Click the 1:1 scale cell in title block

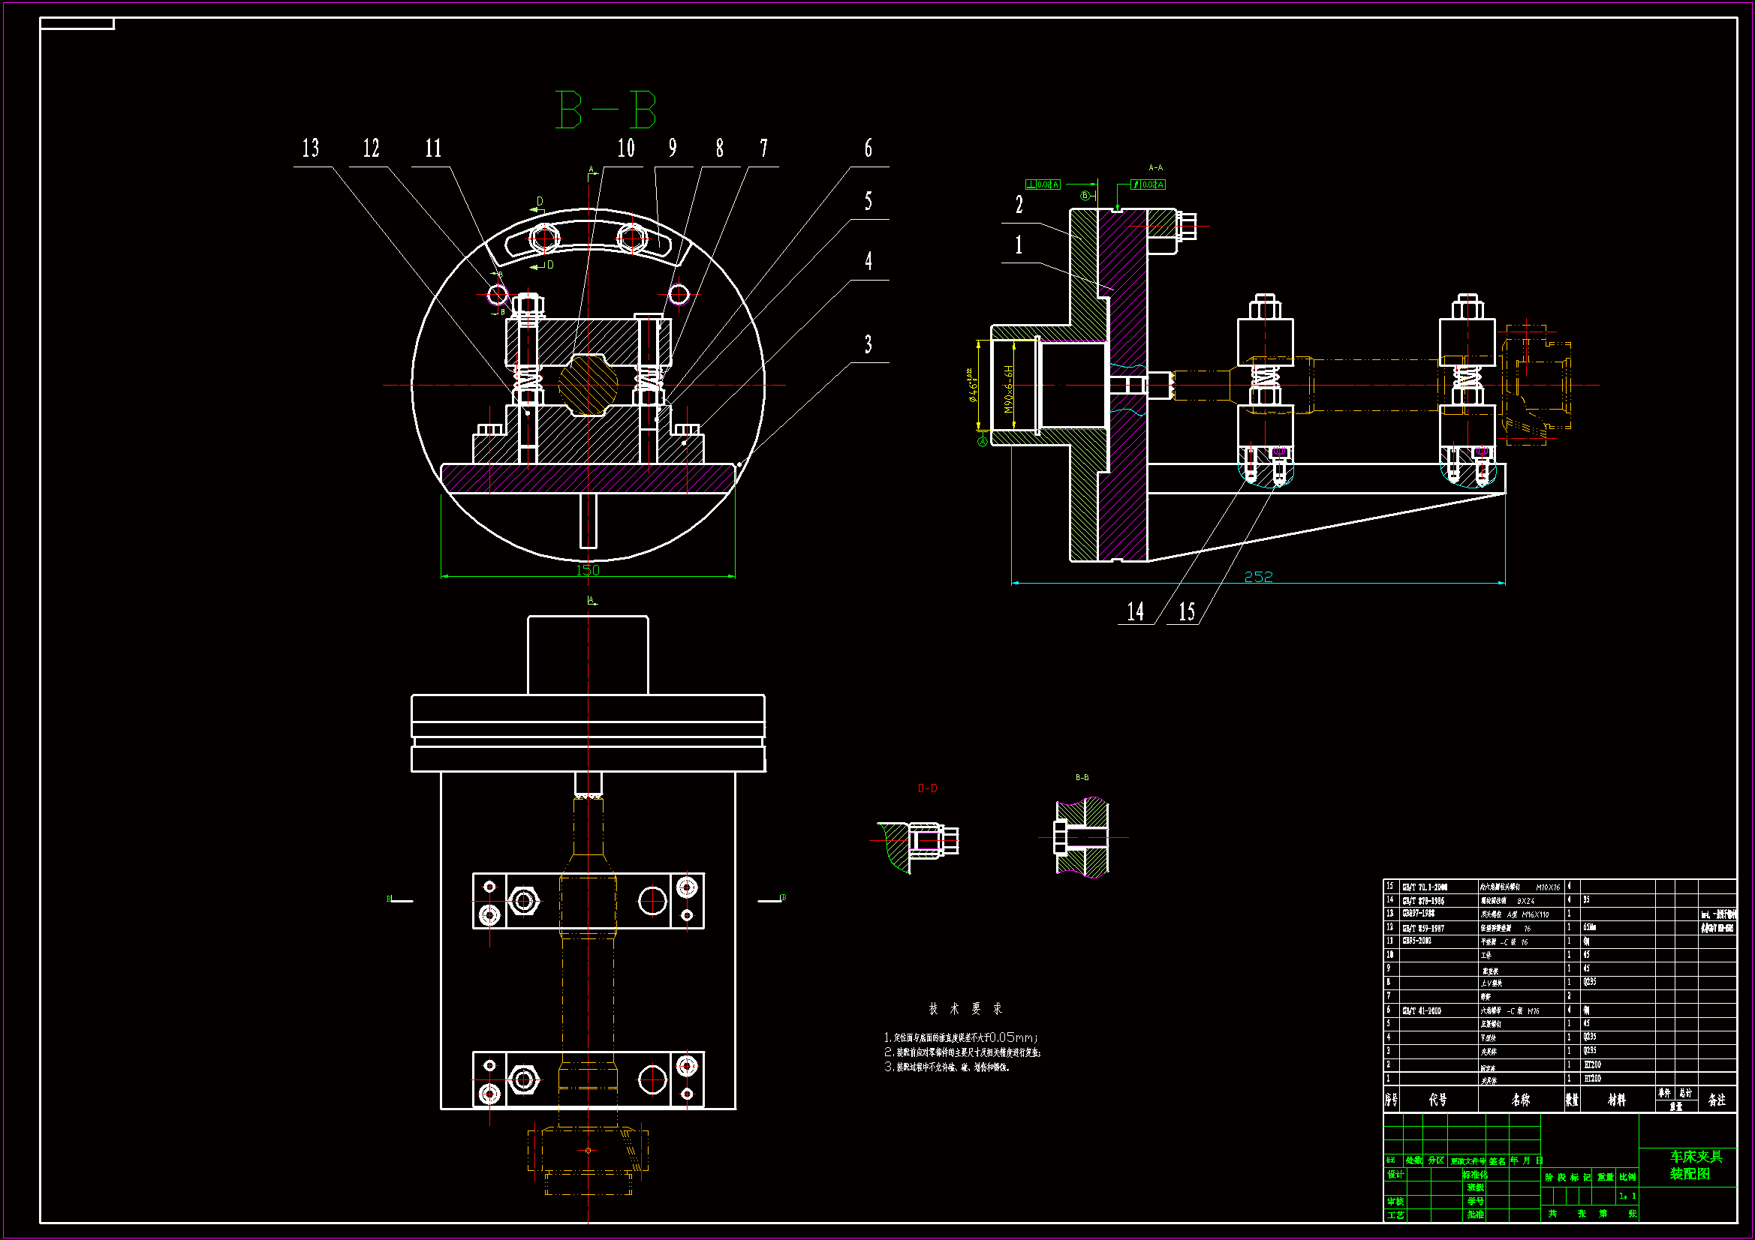1627,1196
